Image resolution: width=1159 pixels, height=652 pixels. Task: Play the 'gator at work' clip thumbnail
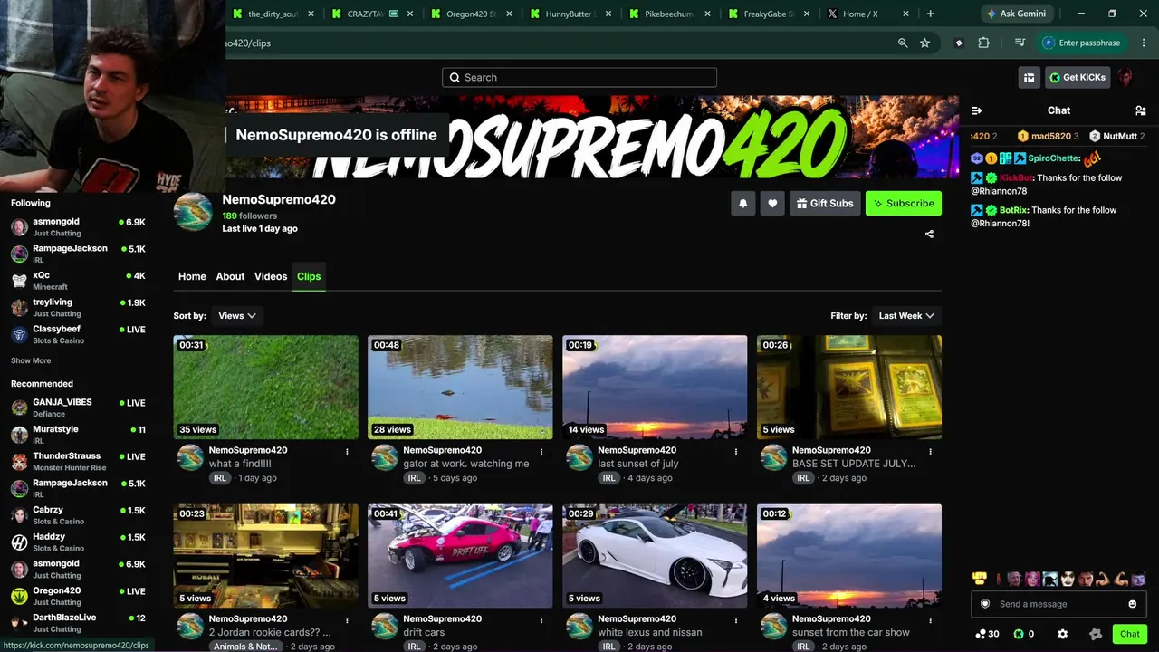460,388
